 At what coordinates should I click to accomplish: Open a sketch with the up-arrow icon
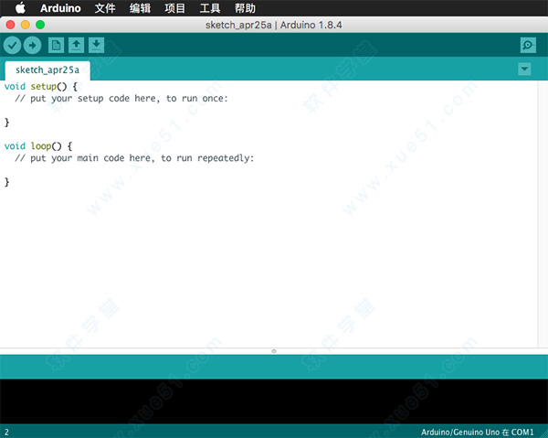[x=76, y=46]
